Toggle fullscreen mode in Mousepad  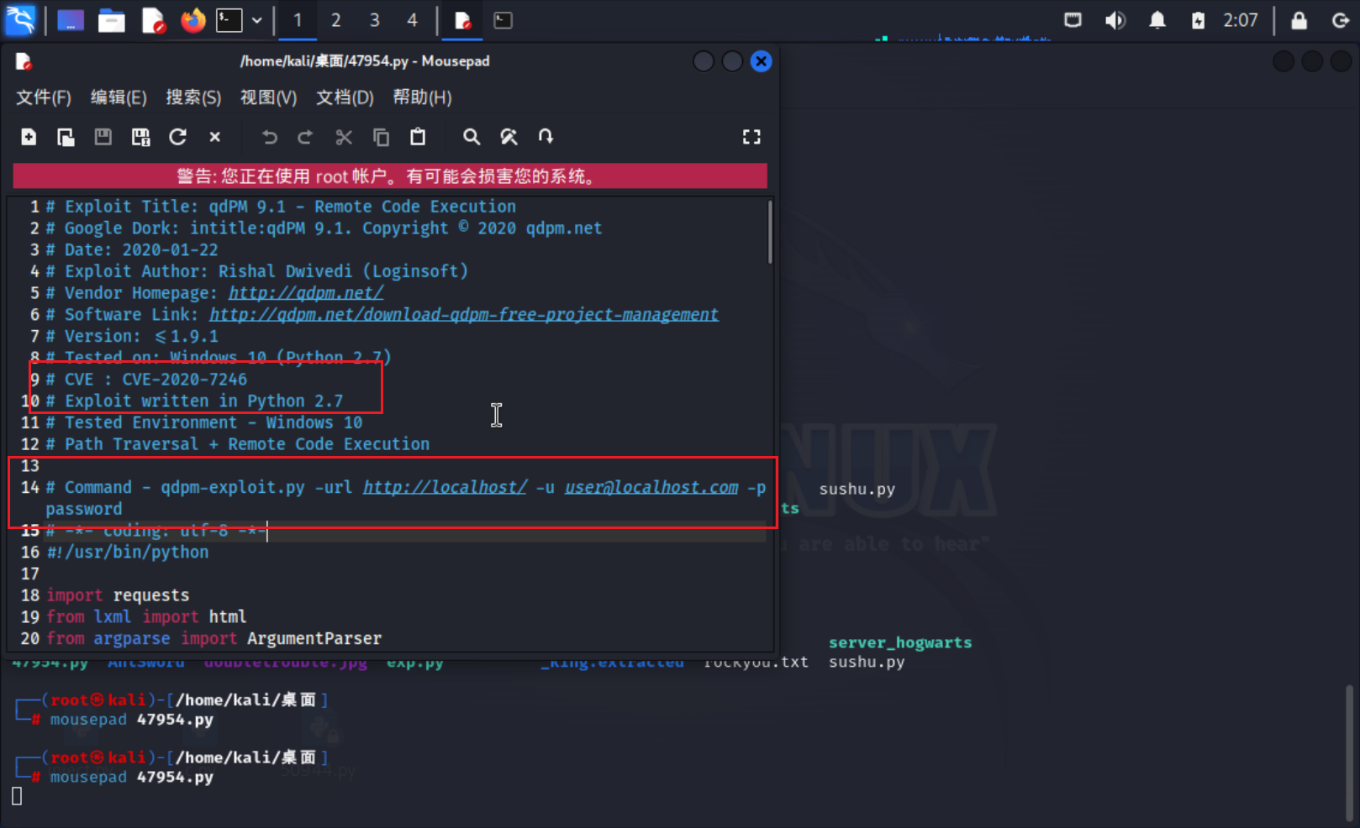tap(751, 137)
